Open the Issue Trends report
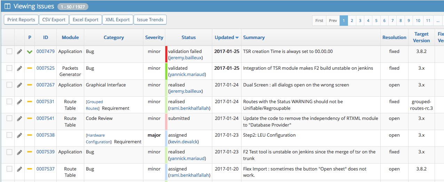 [150, 20]
